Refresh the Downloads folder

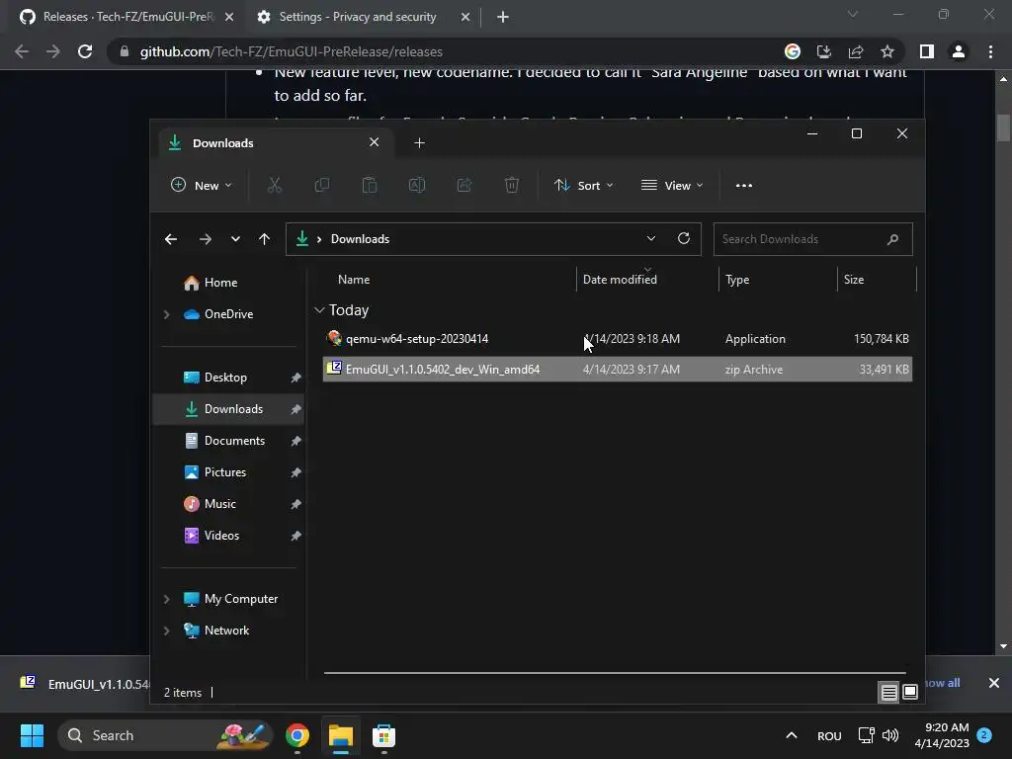tap(684, 238)
